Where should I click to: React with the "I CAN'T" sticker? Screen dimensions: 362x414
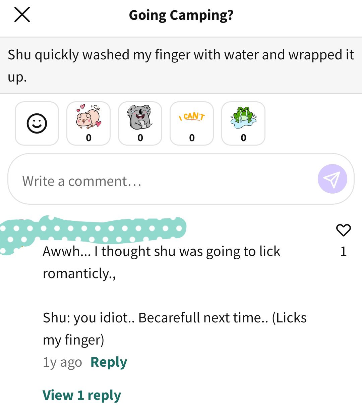click(x=192, y=123)
